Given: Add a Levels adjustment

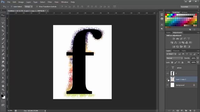Looking at the screenshot, I should click(177, 39).
